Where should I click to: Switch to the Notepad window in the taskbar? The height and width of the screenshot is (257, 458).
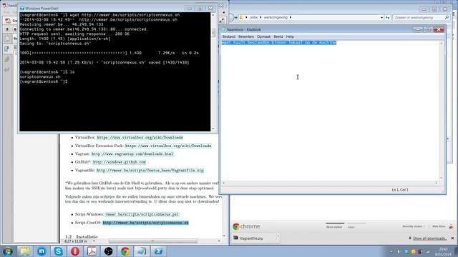(142, 251)
